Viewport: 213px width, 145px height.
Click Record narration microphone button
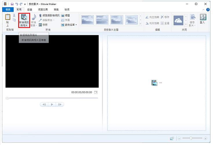point(46,20)
